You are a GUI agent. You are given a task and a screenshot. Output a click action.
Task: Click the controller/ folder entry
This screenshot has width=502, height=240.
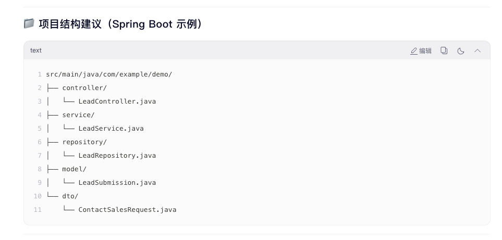[84, 88]
